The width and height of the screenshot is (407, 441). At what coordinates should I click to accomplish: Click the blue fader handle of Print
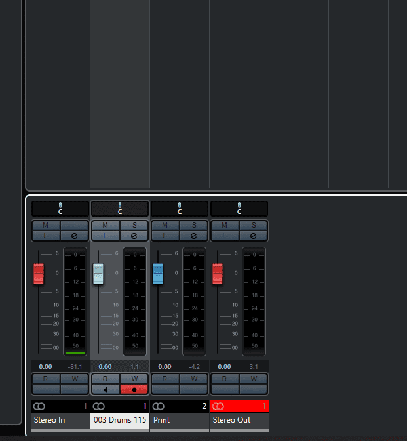click(158, 274)
